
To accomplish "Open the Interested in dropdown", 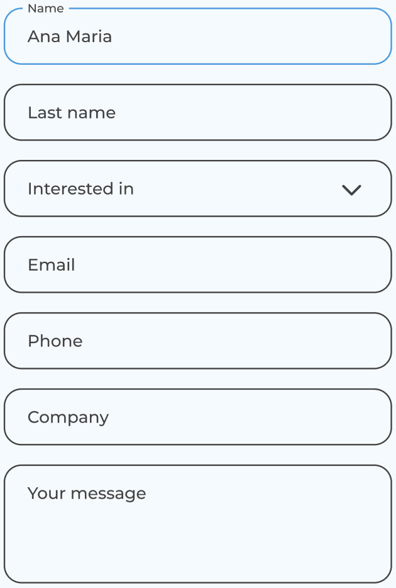I will pos(197,189).
